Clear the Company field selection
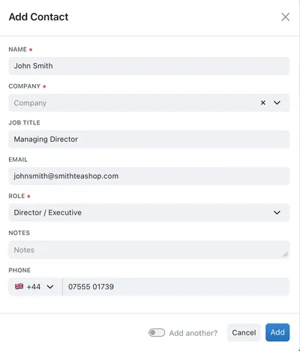This screenshot has width=300, height=351. 263,103
